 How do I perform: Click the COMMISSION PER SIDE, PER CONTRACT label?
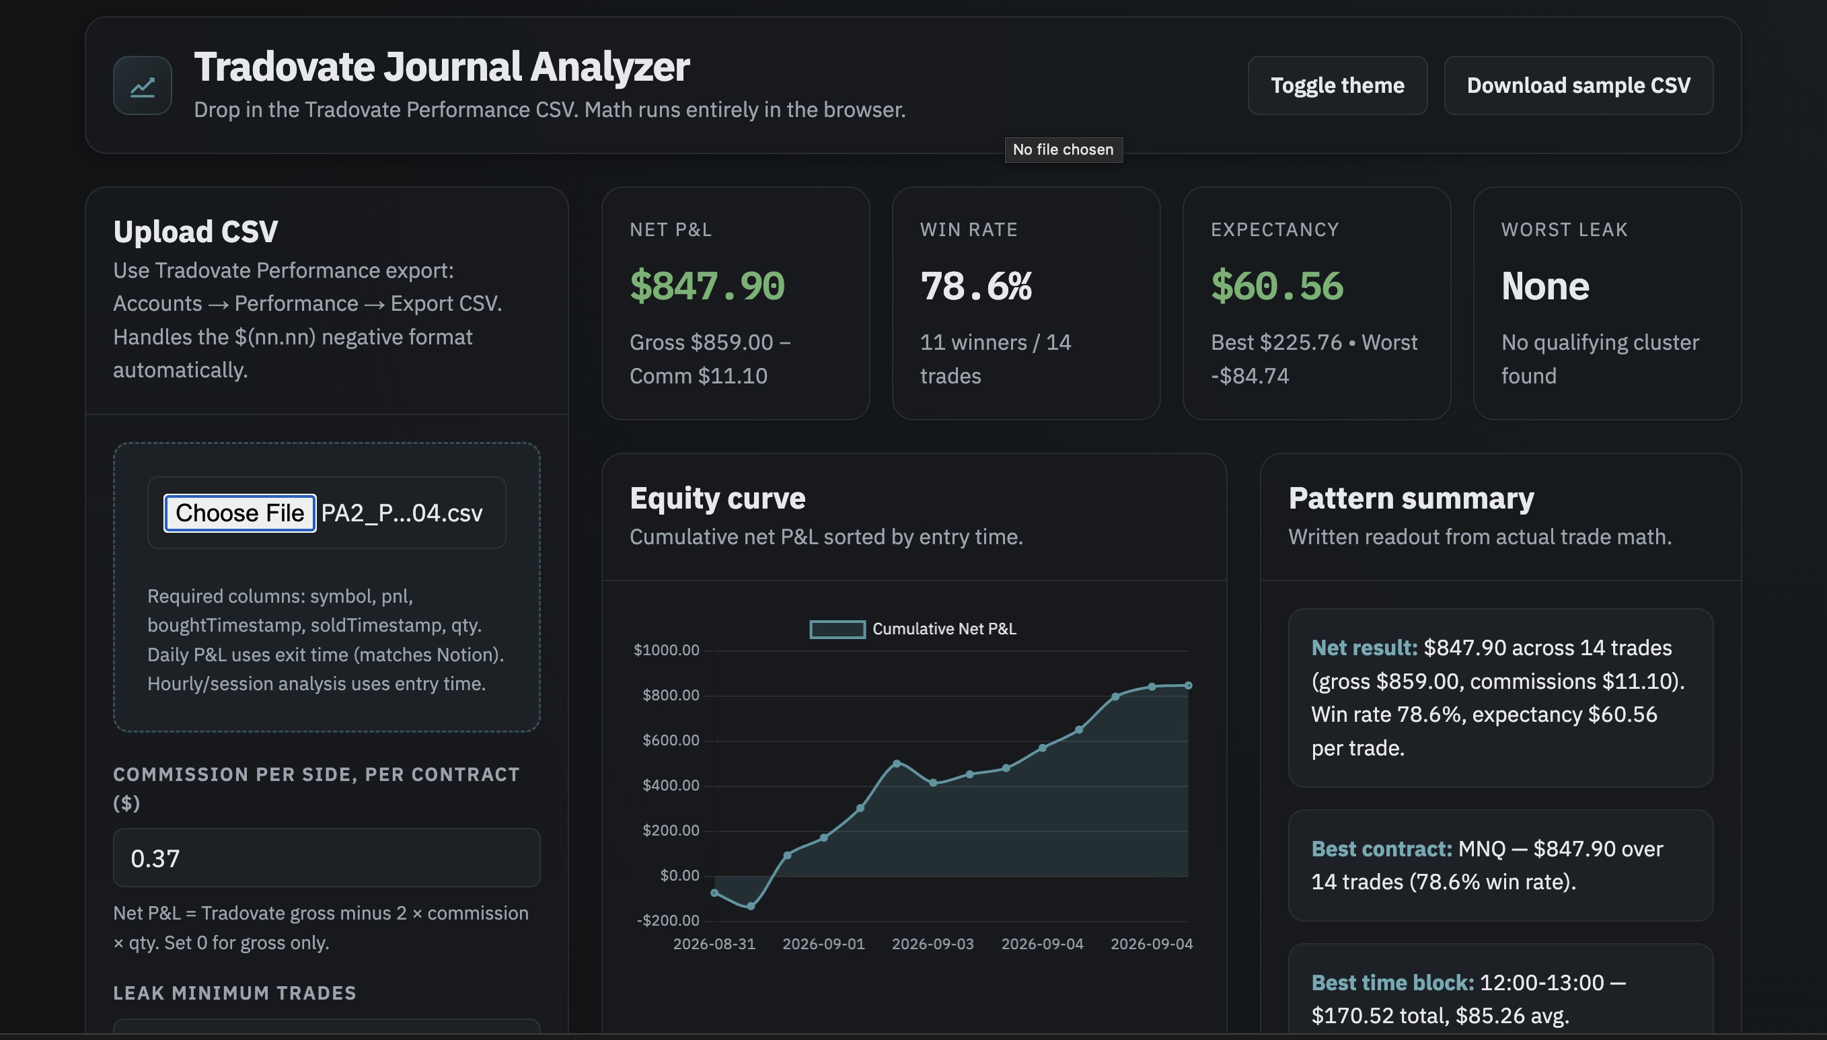(x=316, y=788)
